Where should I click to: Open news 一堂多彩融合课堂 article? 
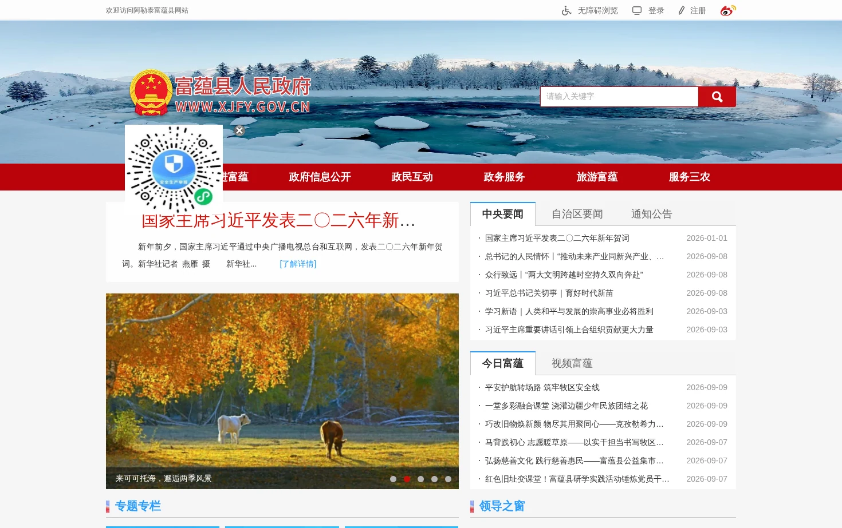pyautogui.click(x=566, y=406)
